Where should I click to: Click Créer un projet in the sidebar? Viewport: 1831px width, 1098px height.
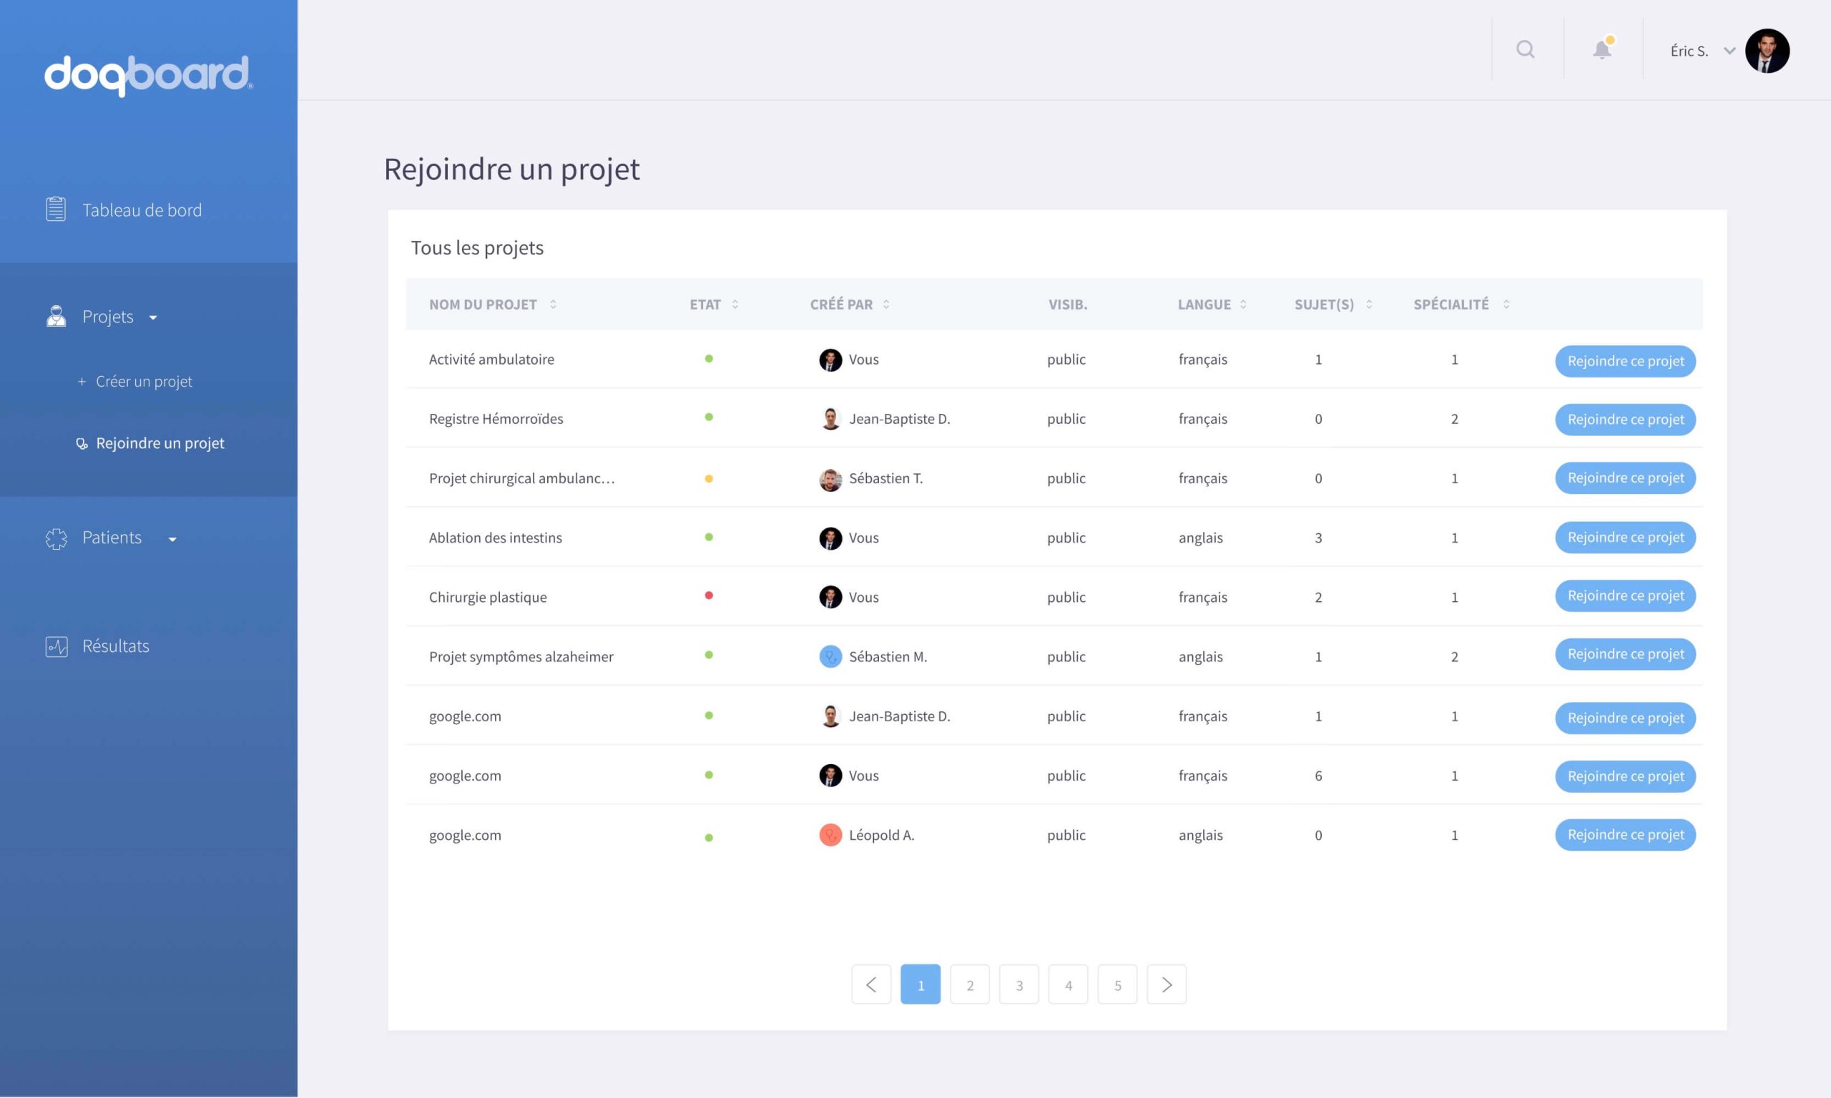[x=144, y=381]
